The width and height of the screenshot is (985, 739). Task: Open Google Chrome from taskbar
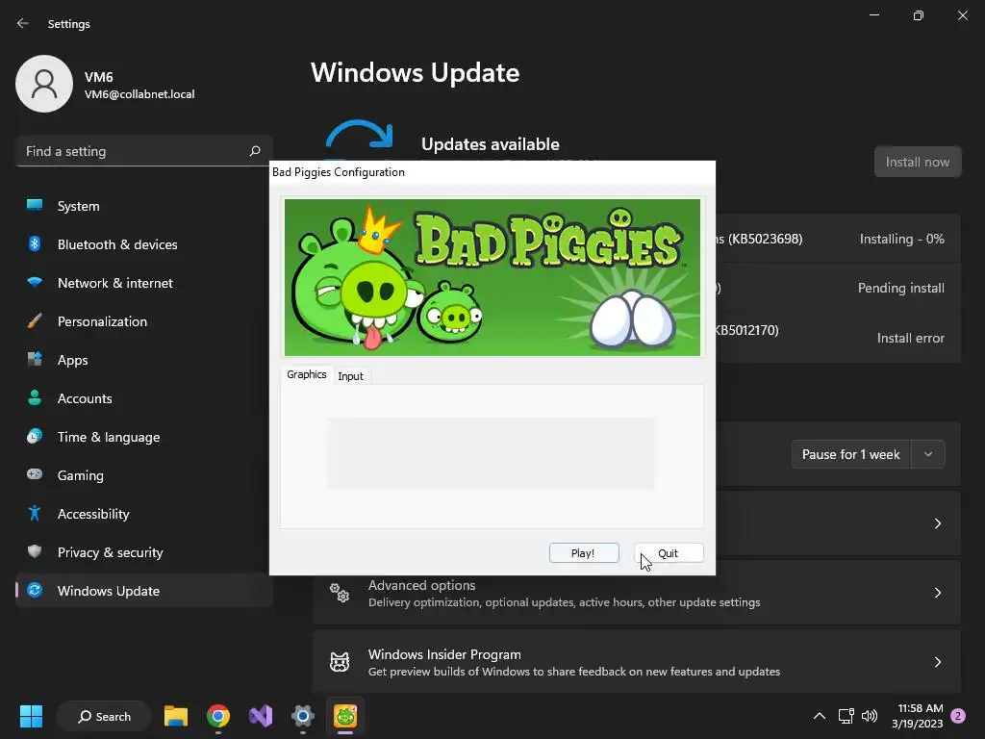coord(218,716)
